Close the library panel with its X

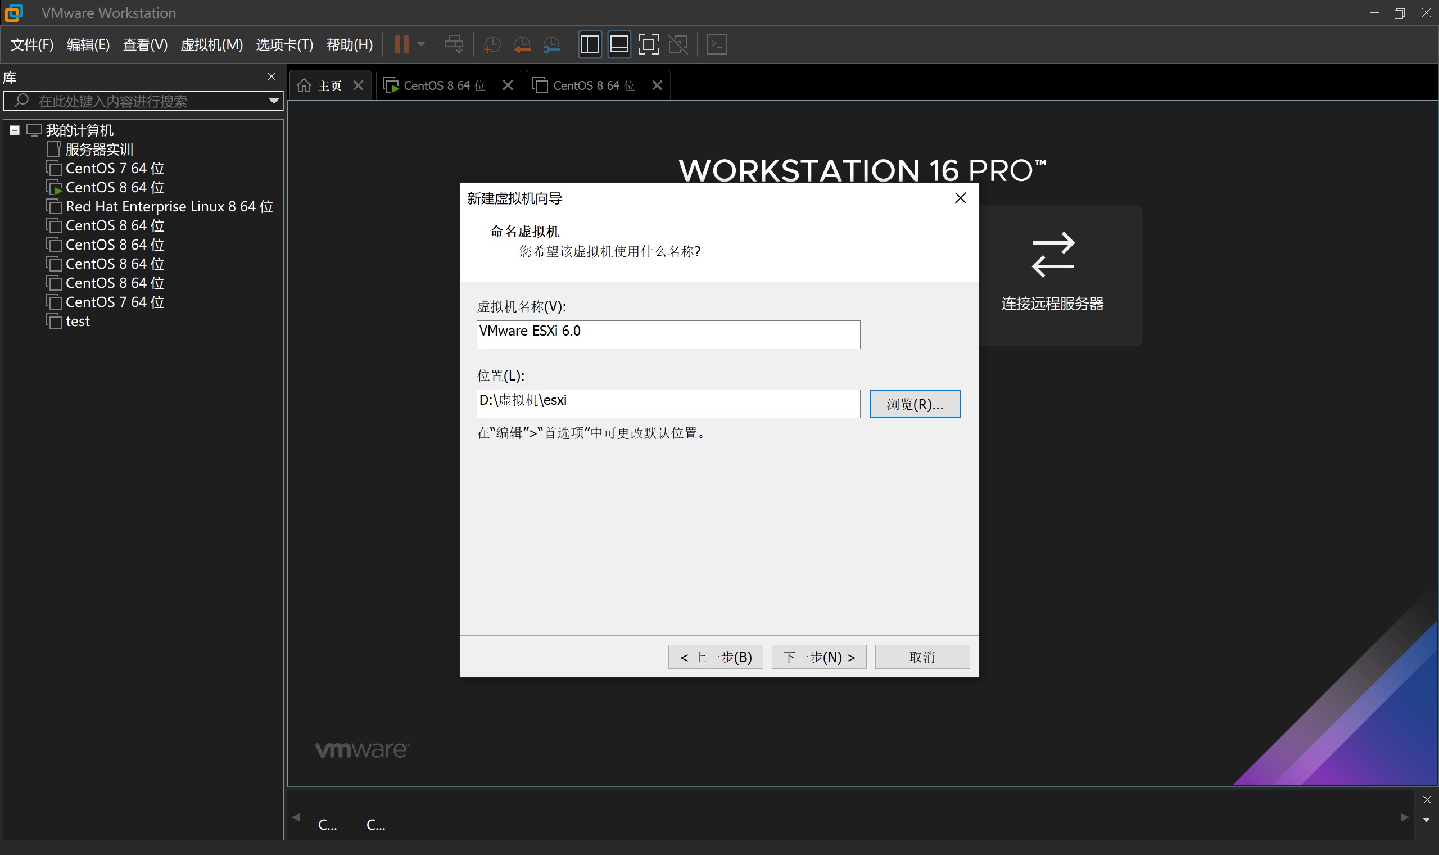271,76
